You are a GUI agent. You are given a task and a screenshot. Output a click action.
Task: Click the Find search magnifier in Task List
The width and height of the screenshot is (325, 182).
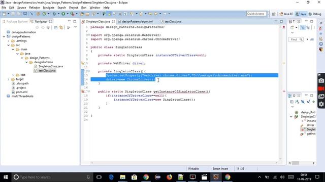pos(301,39)
